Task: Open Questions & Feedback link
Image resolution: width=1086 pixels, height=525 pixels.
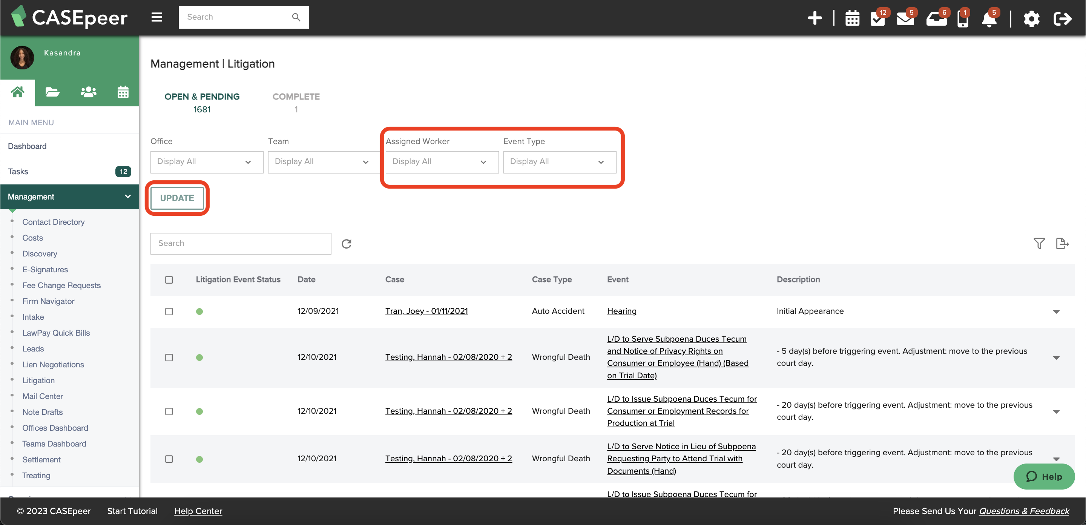Action: point(1024,511)
